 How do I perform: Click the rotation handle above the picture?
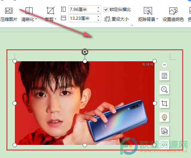[85, 52]
